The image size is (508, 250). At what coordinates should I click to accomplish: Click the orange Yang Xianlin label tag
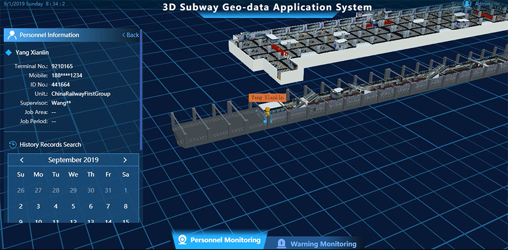click(x=267, y=97)
